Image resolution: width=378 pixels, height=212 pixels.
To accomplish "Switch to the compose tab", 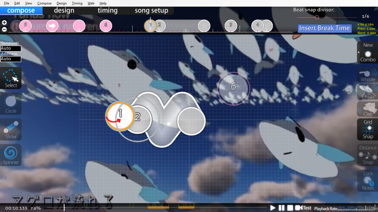I will tap(21, 10).
